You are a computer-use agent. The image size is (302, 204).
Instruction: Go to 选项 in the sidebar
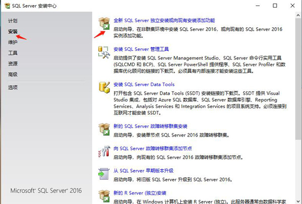(13, 87)
